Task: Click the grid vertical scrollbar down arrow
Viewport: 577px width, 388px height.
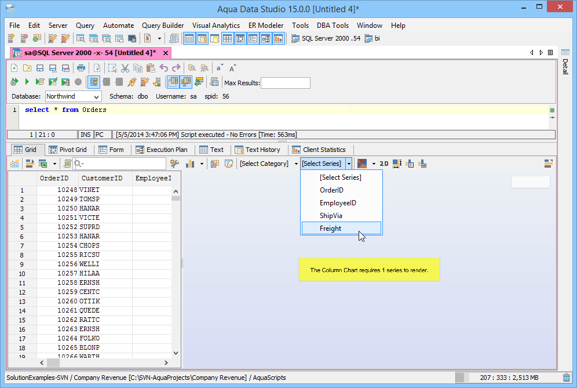Action: [x=176, y=353]
